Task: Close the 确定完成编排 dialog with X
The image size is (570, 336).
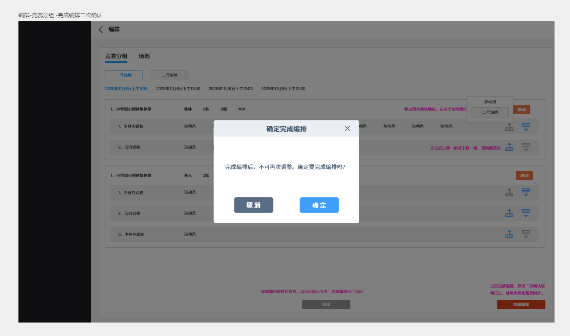Action: (x=347, y=129)
